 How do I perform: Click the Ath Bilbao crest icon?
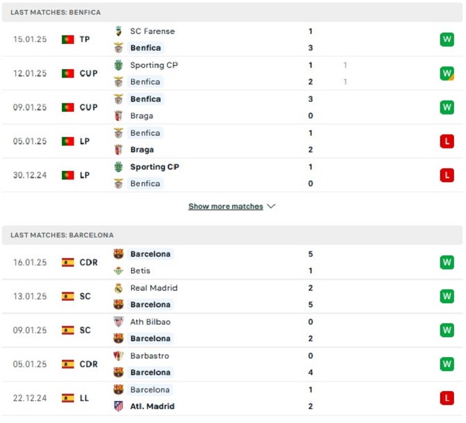click(118, 322)
